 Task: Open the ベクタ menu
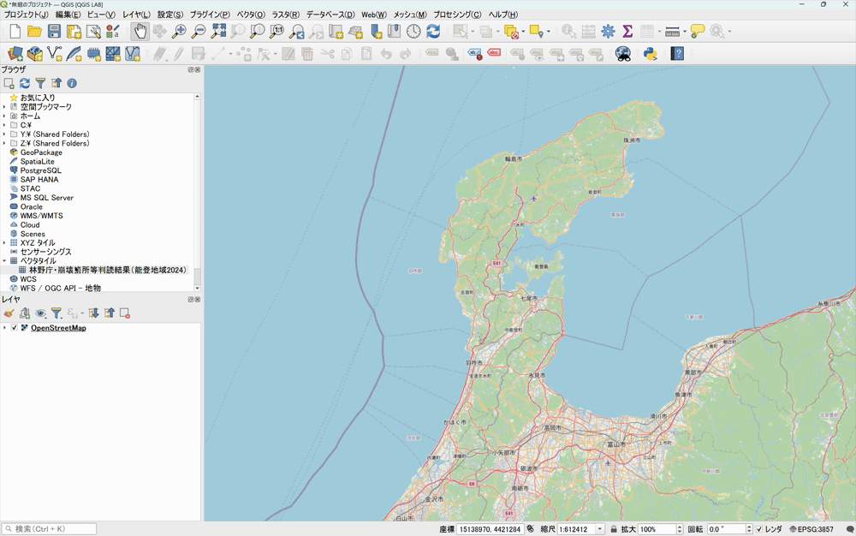coord(251,15)
